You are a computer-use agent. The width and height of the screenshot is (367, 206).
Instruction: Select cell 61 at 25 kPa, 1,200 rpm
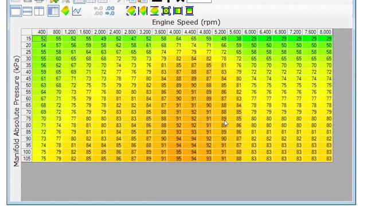pyautogui.click(x=69, y=52)
